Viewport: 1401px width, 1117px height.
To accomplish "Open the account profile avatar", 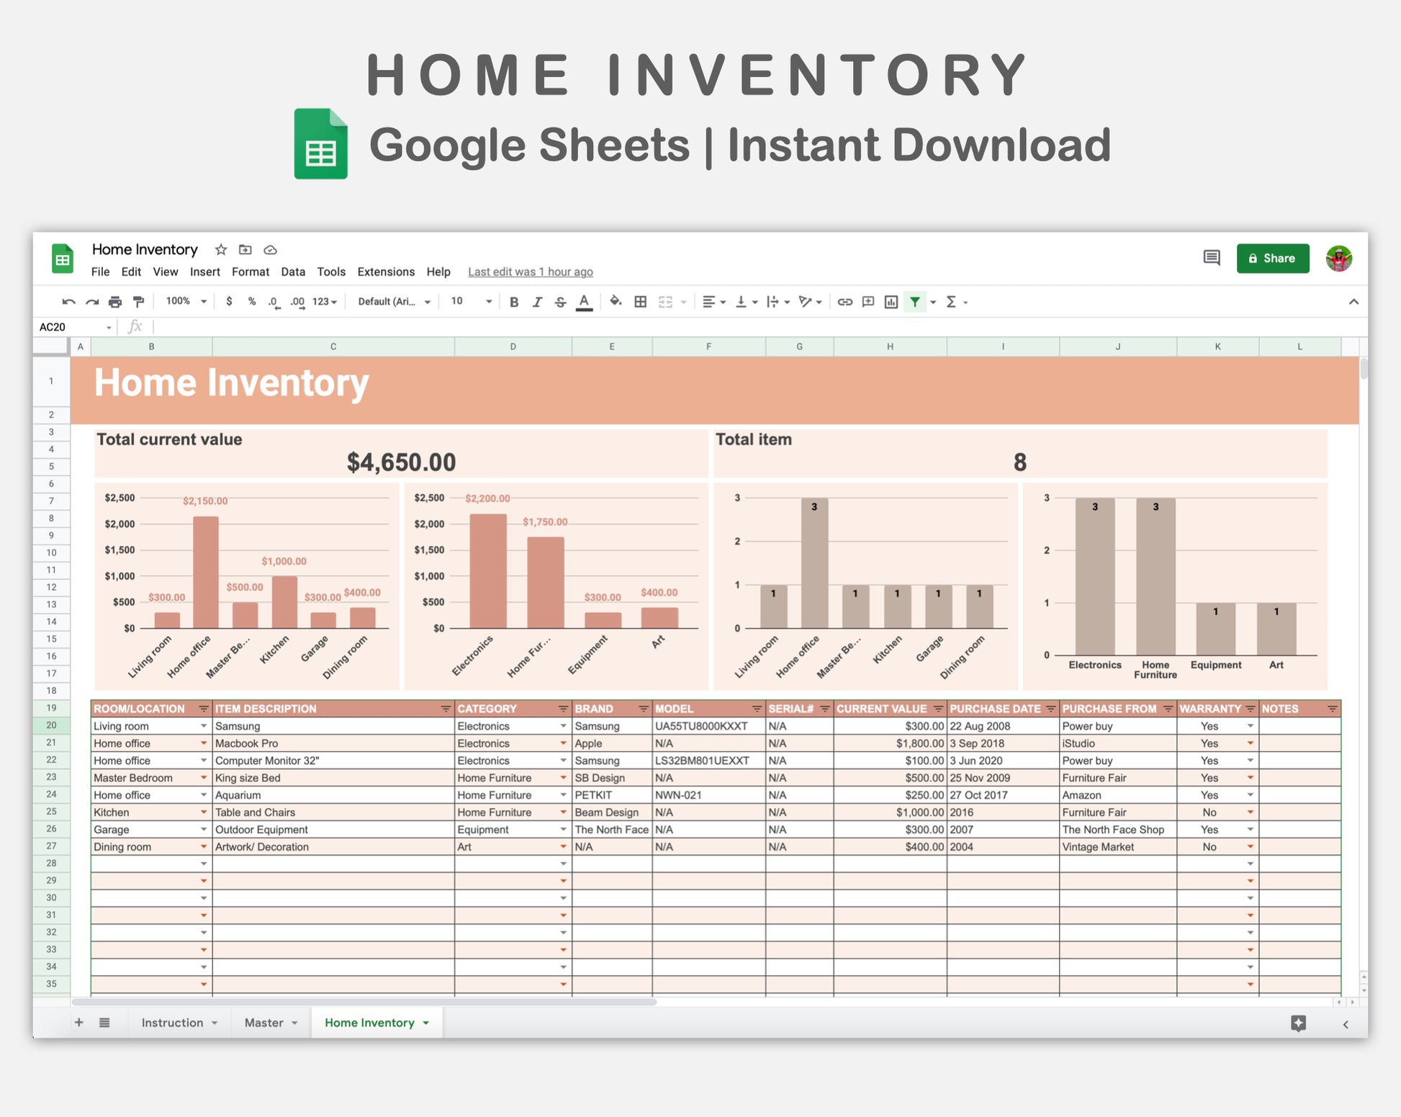I will [1339, 259].
